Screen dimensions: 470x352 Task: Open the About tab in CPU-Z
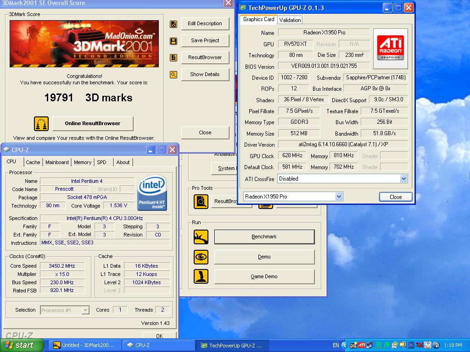[x=123, y=162]
